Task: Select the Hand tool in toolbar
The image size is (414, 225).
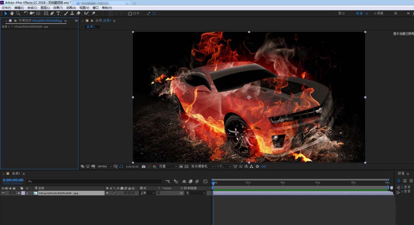Action: point(12,13)
